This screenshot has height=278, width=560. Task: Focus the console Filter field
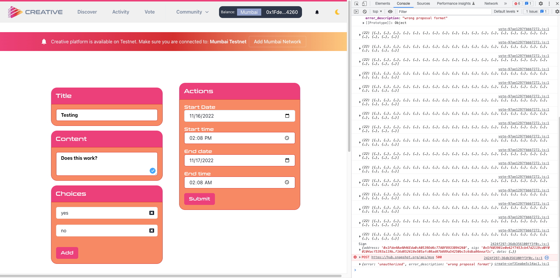tap(444, 12)
